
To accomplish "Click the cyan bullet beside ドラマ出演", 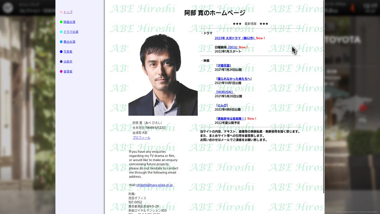I will tap(61, 32).
